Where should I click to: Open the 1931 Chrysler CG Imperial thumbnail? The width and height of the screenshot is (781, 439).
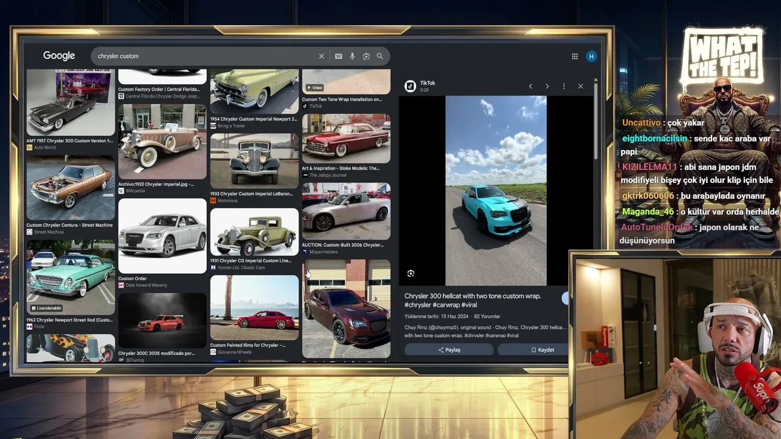coord(254,232)
